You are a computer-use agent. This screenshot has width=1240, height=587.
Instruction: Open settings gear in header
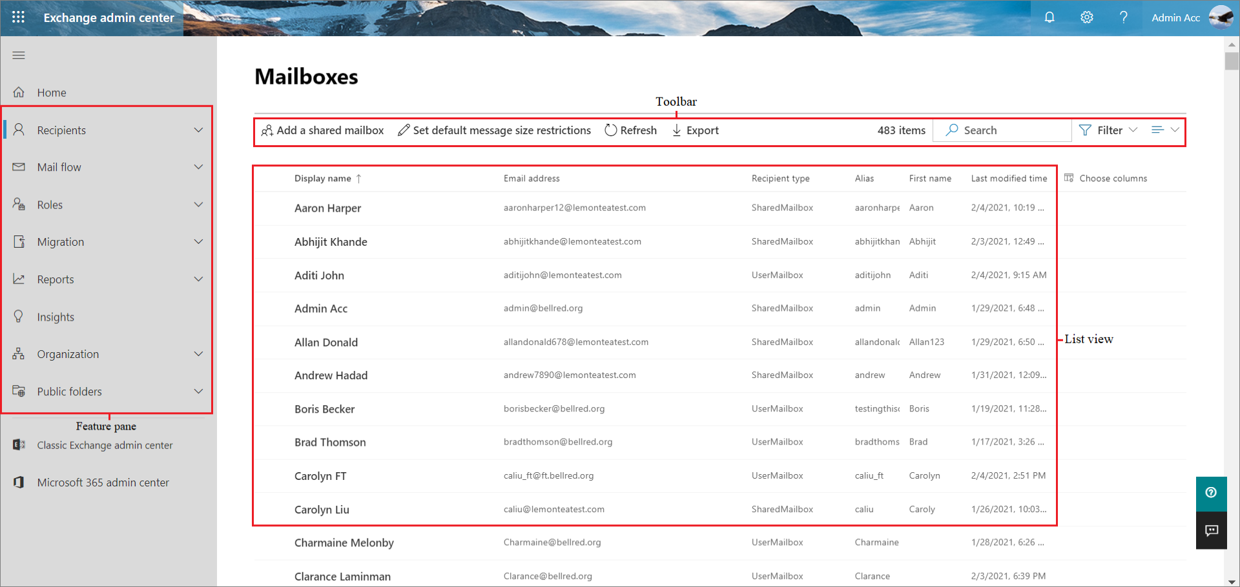1087,17
